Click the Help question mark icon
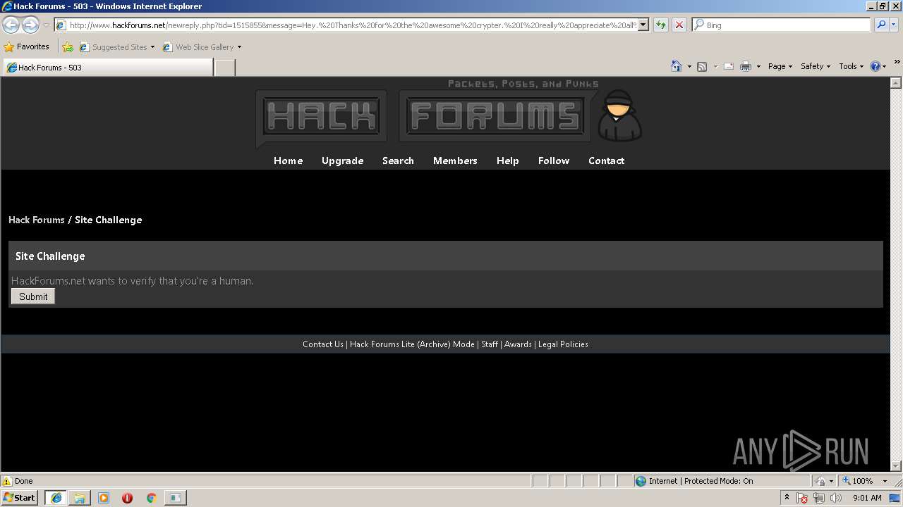Viewport: 903px width, 507px height. [x=875, y=66]
